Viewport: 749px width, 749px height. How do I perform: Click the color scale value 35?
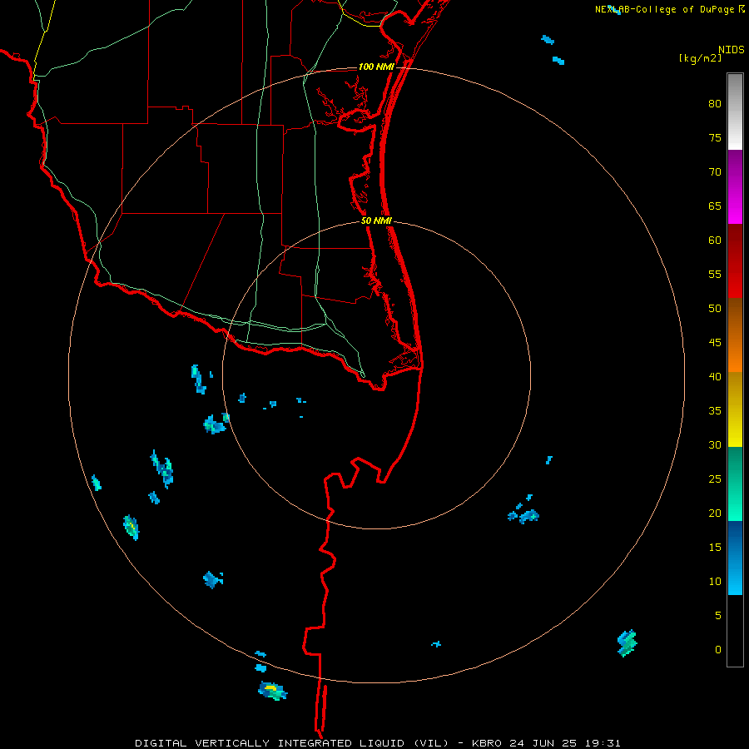pos(715,411)
